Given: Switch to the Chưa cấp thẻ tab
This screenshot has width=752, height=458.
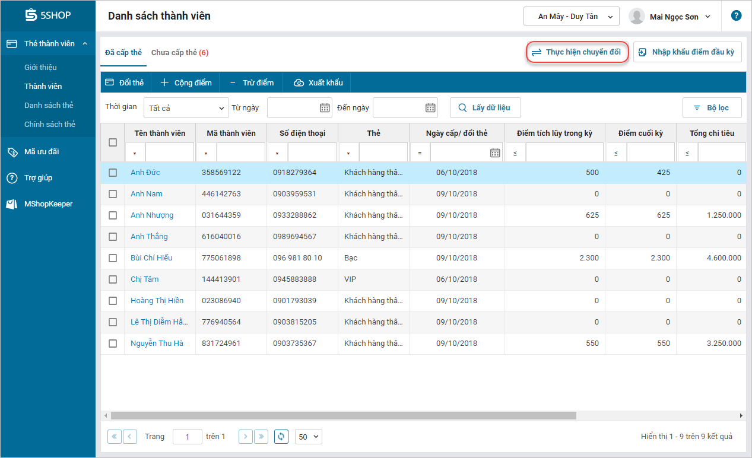Looking at the screenshot, I should click(x=179, y=53).
